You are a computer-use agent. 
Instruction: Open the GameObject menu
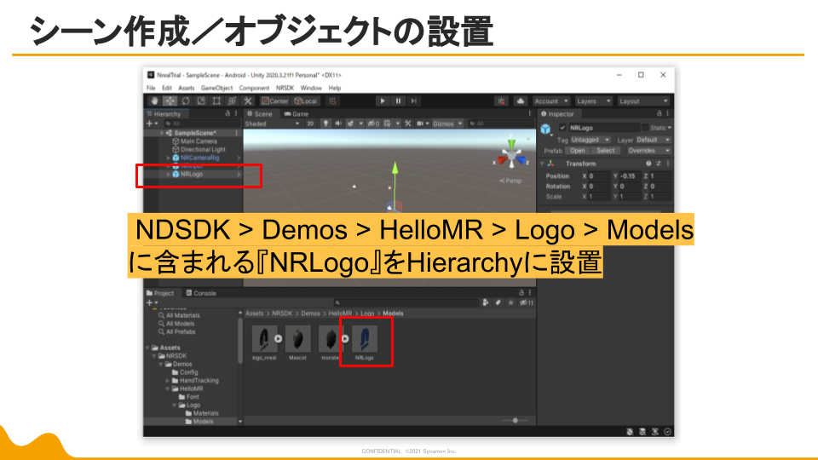click(216, 88)
